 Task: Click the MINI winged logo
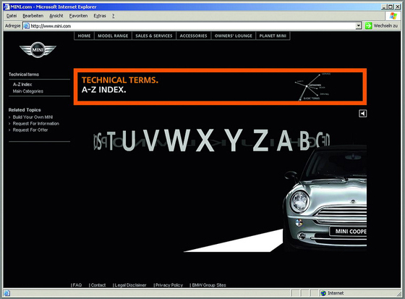(x=38, y=50)
